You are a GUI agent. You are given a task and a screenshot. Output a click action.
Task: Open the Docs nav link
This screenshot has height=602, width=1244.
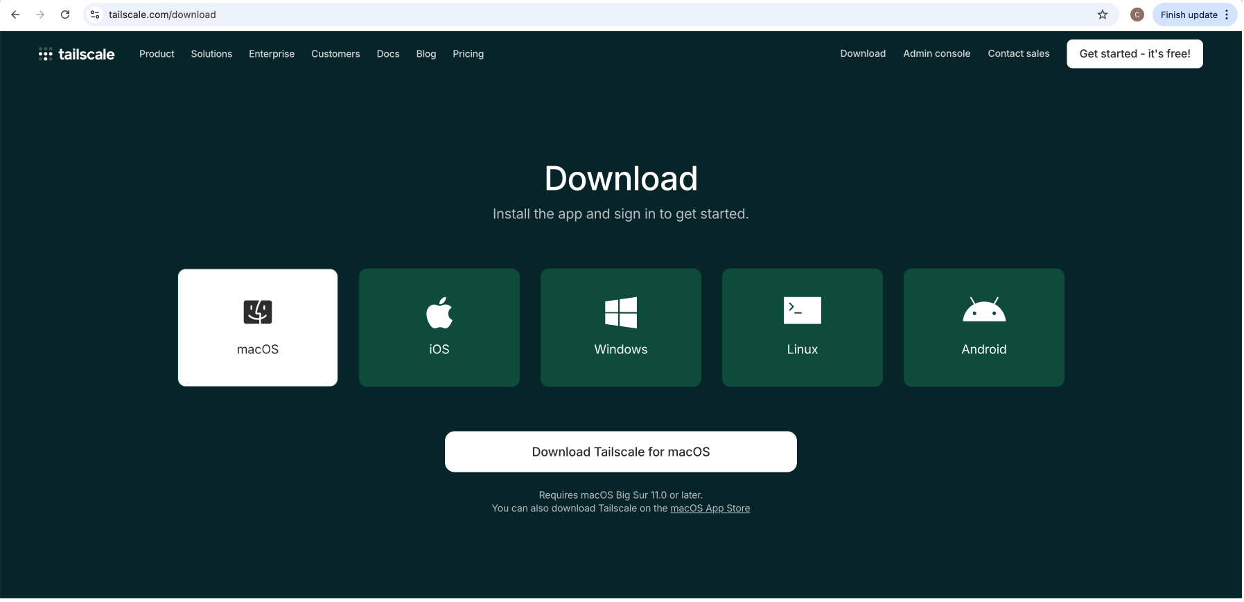click(388, 54)
